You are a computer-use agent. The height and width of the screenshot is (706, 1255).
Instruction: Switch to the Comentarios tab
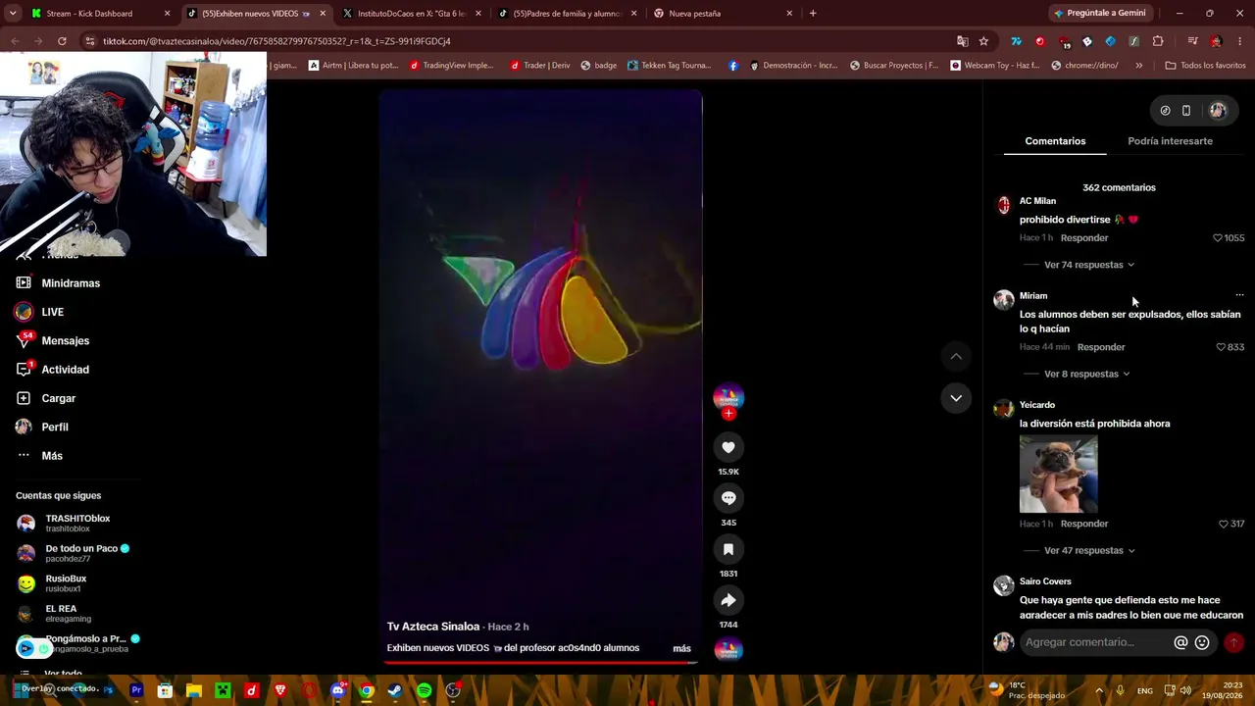1055,141
